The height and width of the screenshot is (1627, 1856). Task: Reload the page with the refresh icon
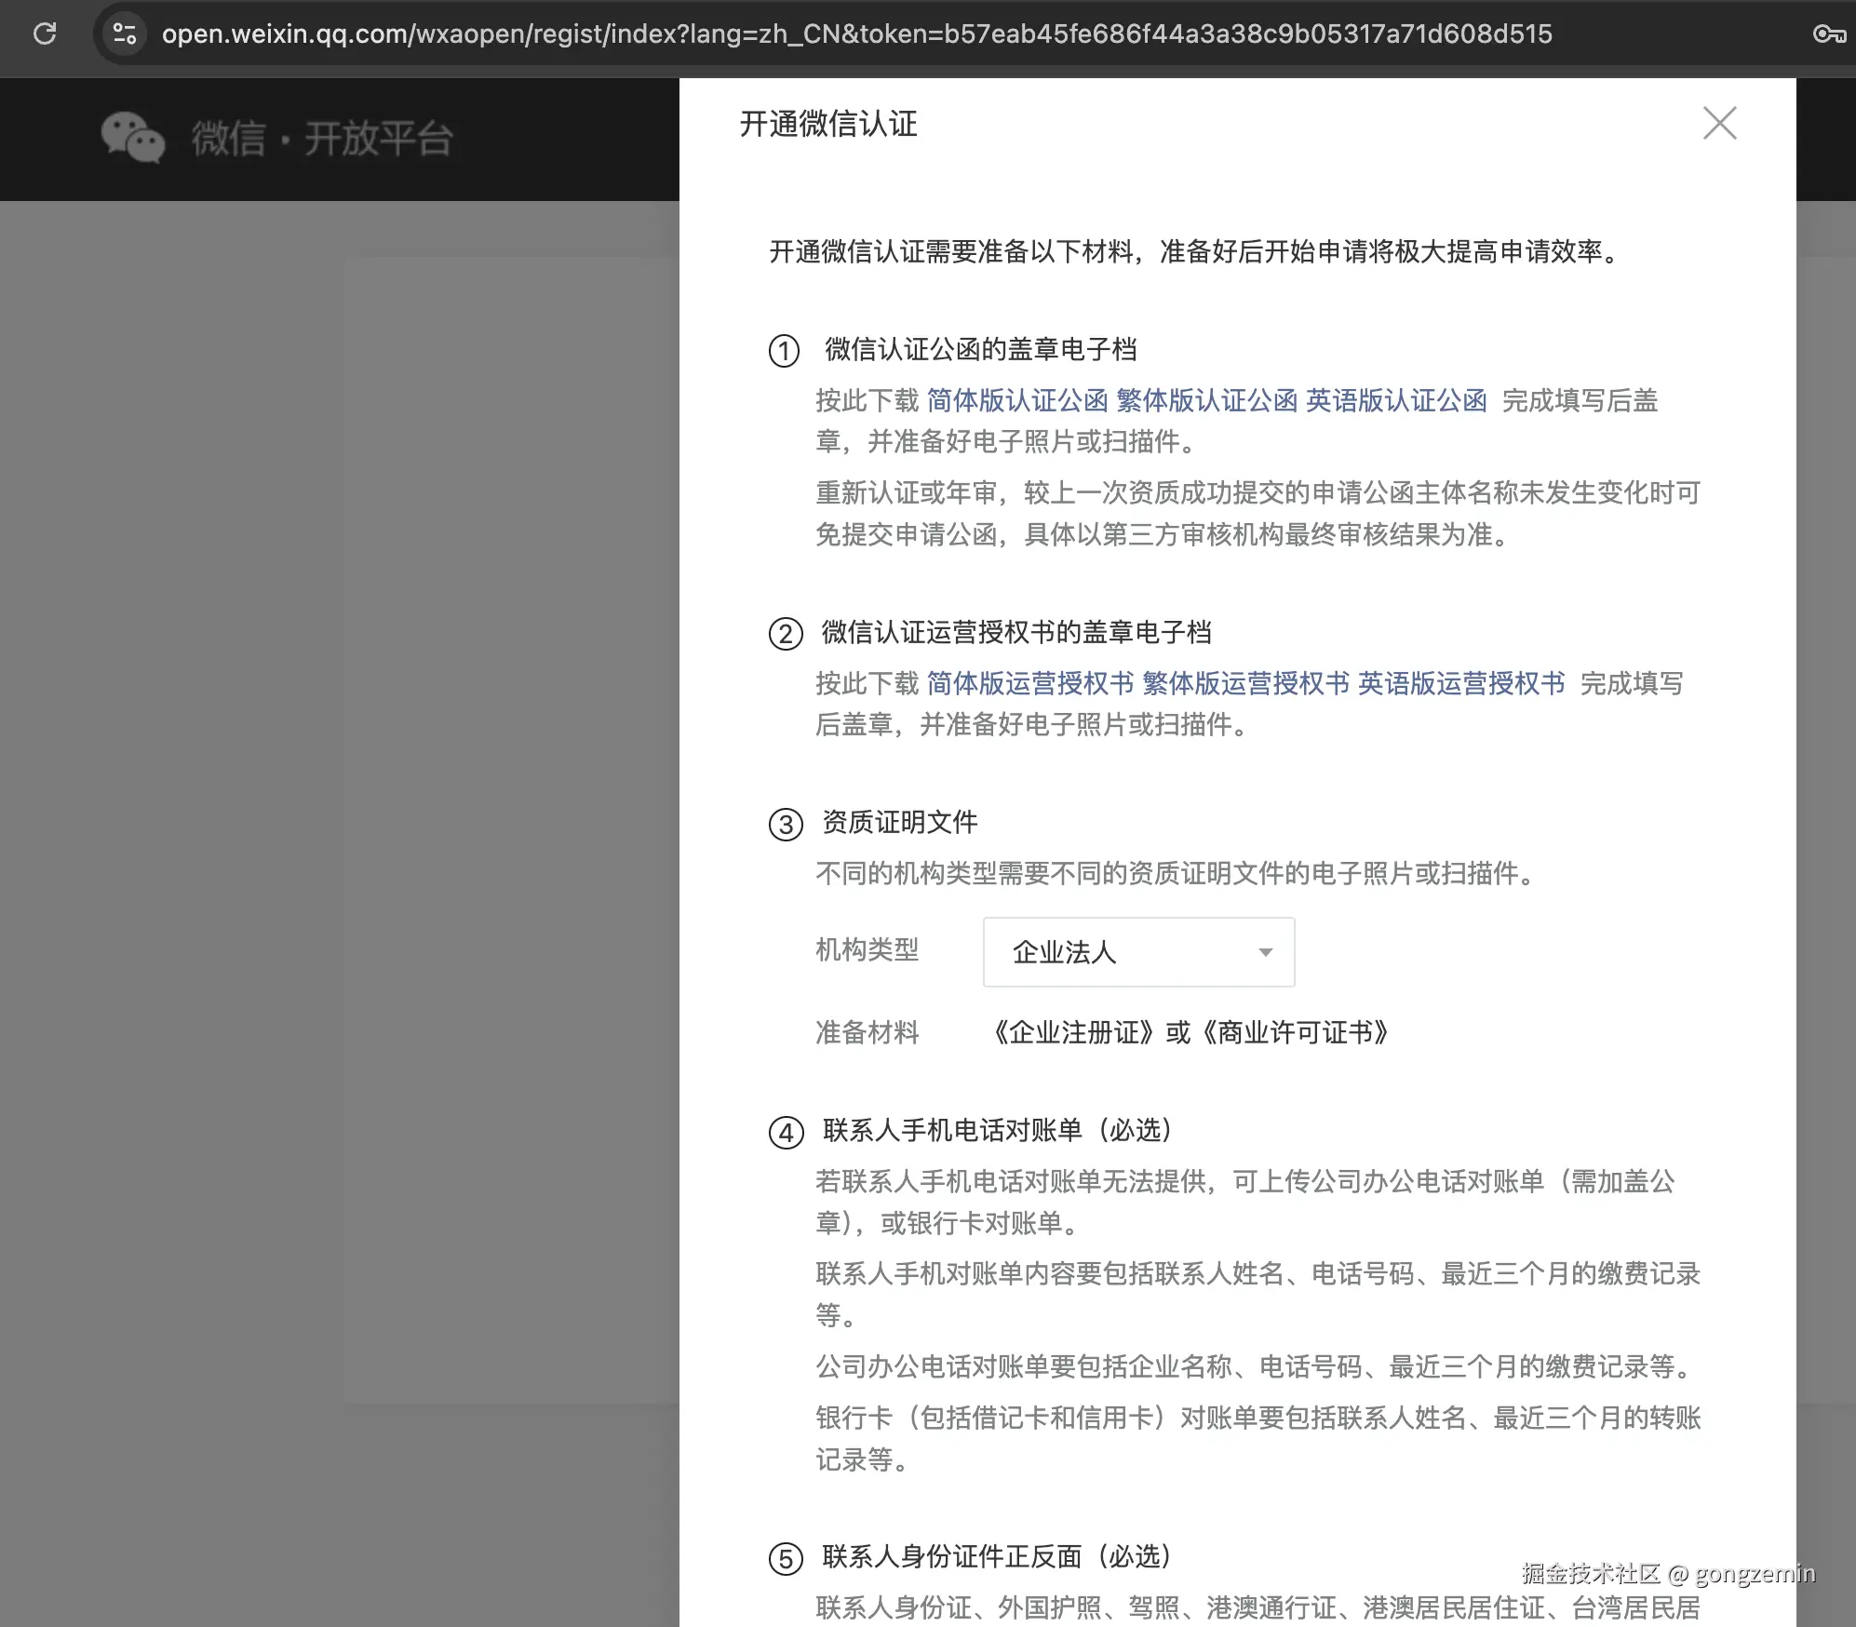point(45,34)
